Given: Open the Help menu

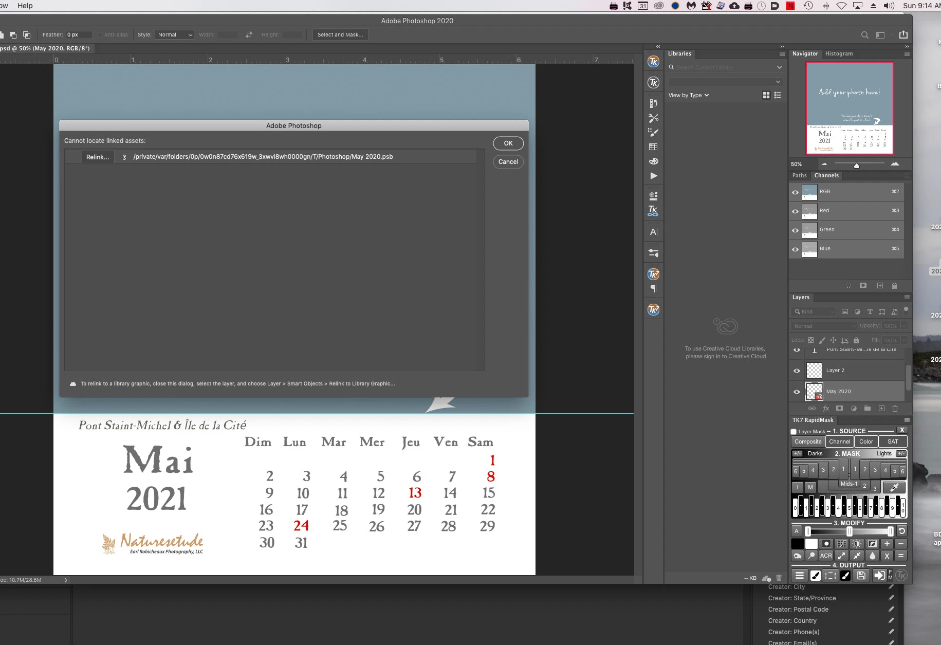Looking at the screenshot, I should [25, 6].
